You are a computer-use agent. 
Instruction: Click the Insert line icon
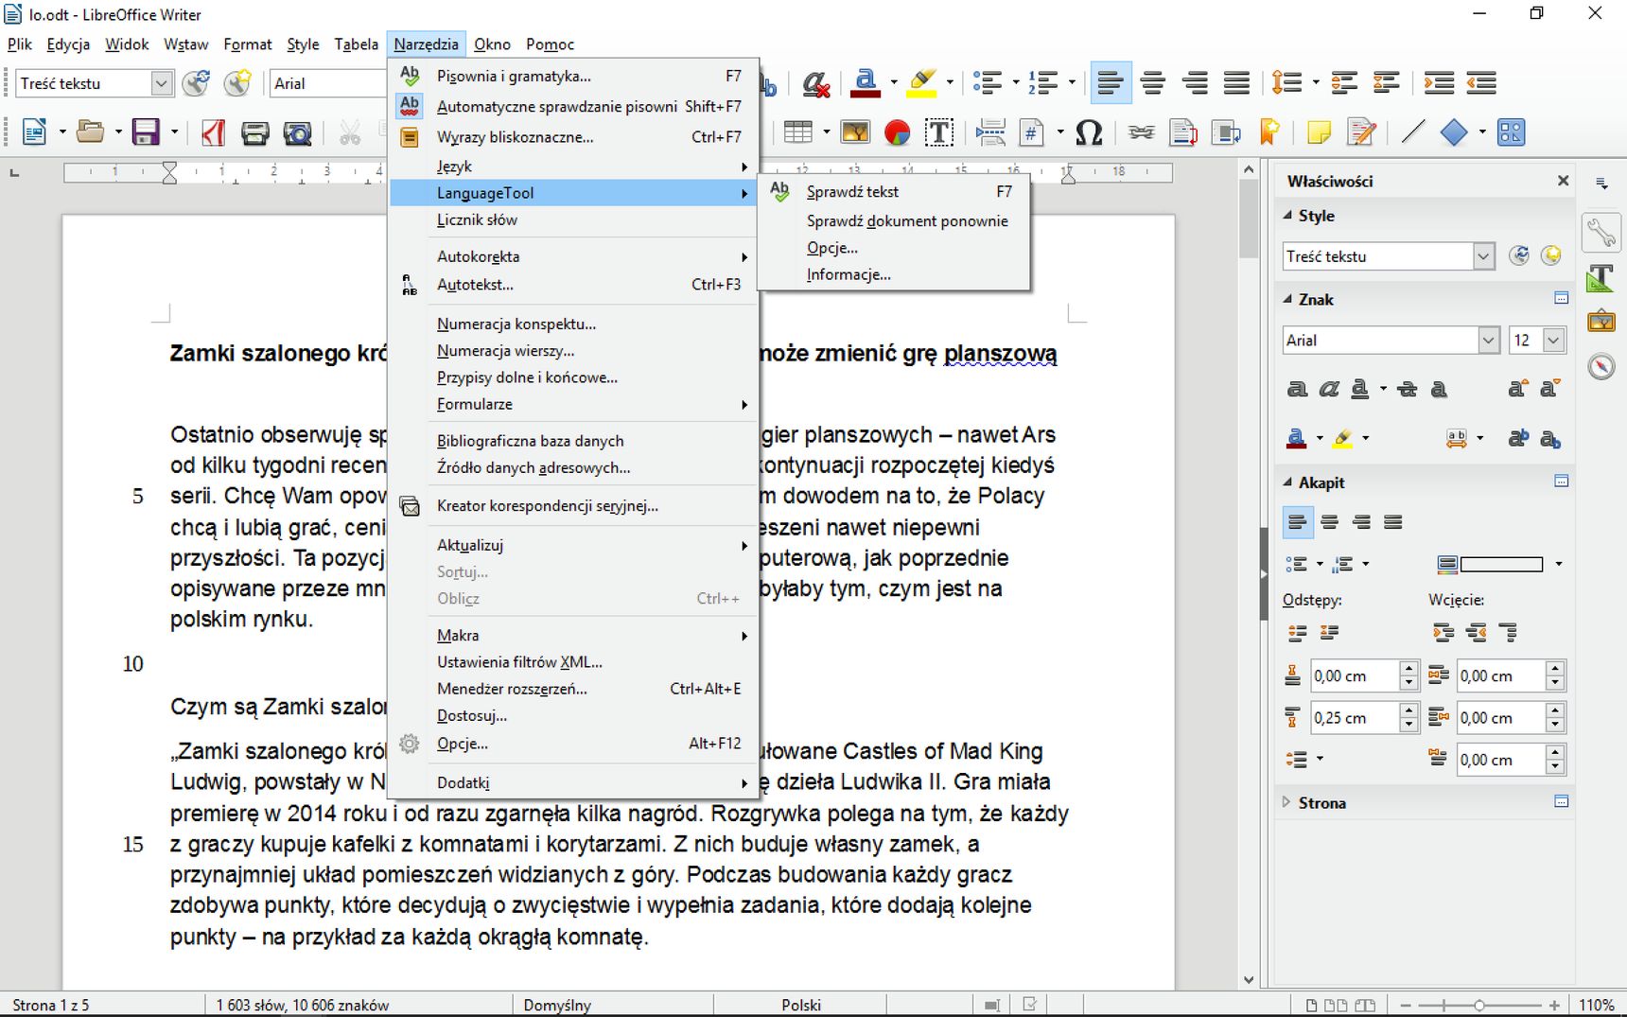tap(1412, 132)
